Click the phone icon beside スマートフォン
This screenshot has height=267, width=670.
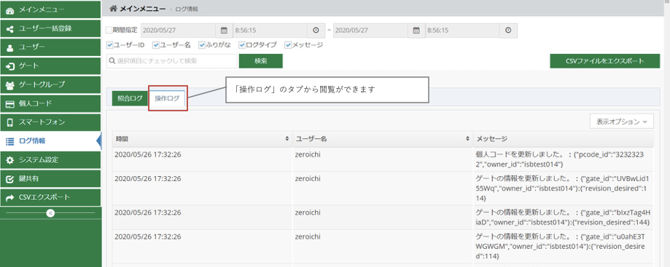pyautogui.click(x=10, y=122)
